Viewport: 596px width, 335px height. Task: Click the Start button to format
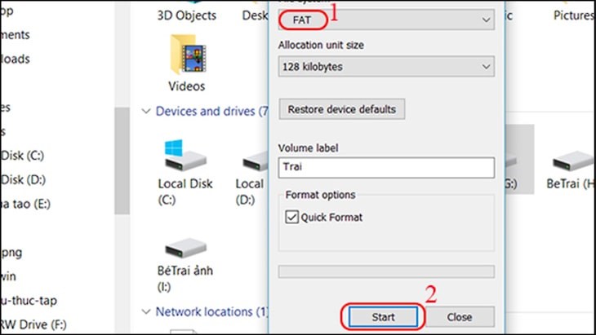[383, 316]
